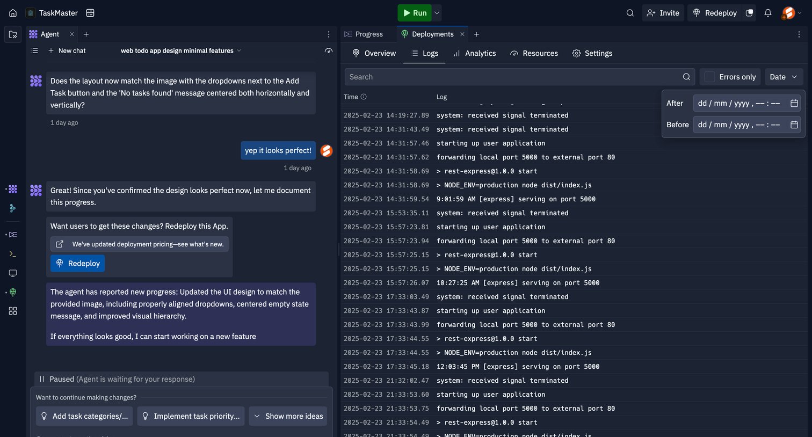Collapse the Date filter dropdown

pos(784,77)
